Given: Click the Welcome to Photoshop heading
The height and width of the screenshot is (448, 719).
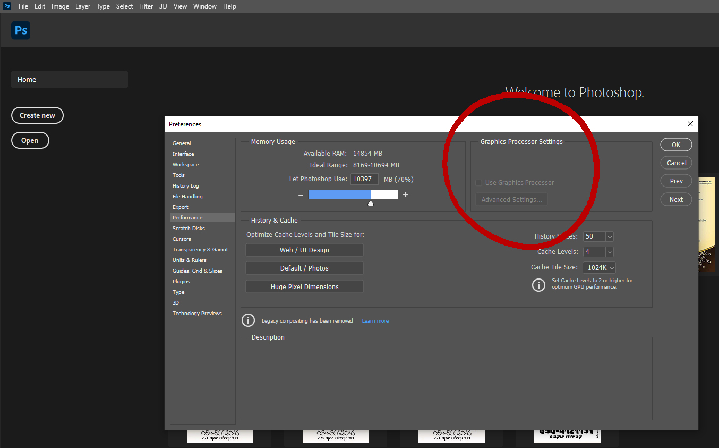Looking at the screenshot, I should click(x=575, y=93).
